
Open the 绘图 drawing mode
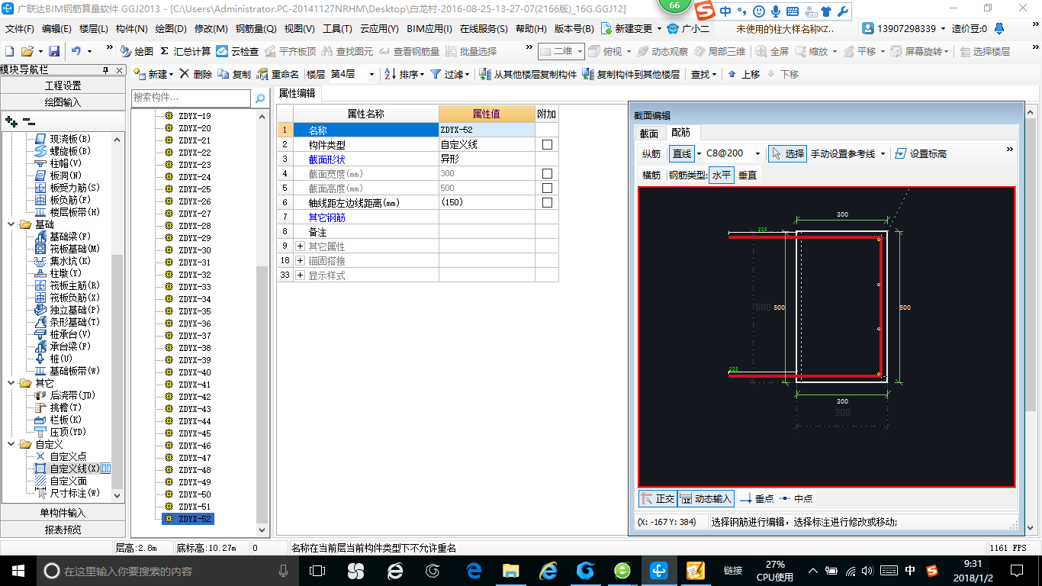(x=137, y=51)
